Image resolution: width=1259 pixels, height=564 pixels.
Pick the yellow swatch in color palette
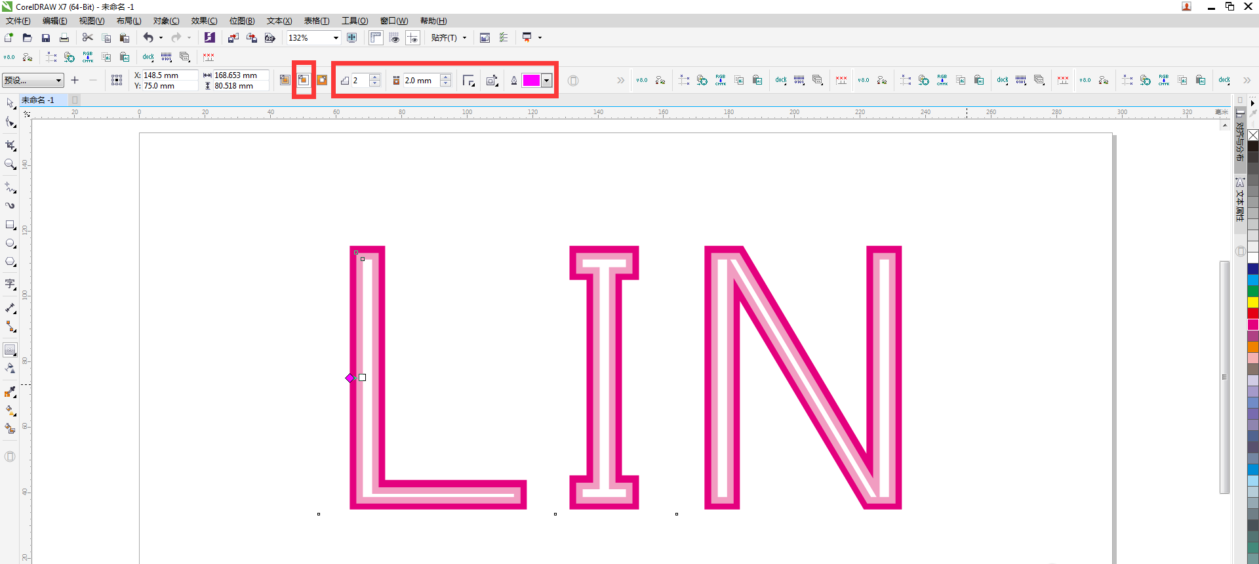tap(1253, 302)
